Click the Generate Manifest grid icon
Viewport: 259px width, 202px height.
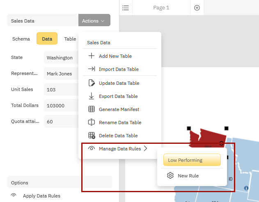[x=92, y=109]
